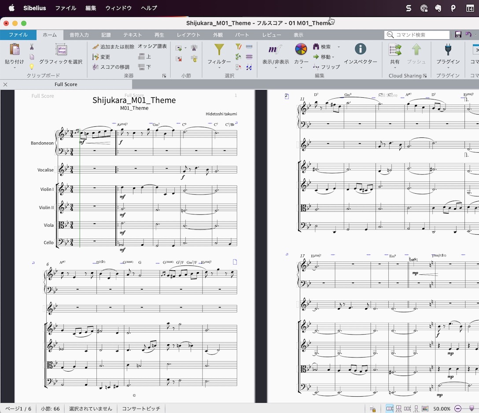
Task: Open the Color wheel icon
Action: 301,49
